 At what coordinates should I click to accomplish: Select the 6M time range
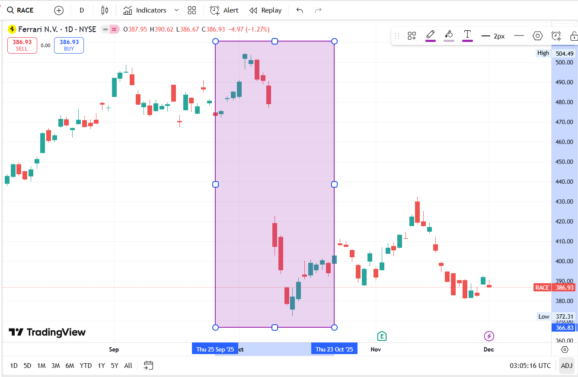click(x=70, y=366)
